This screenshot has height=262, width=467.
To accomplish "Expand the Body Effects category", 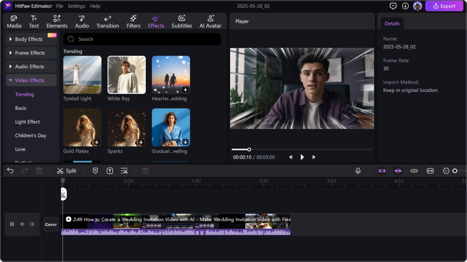I will (31, 39).
